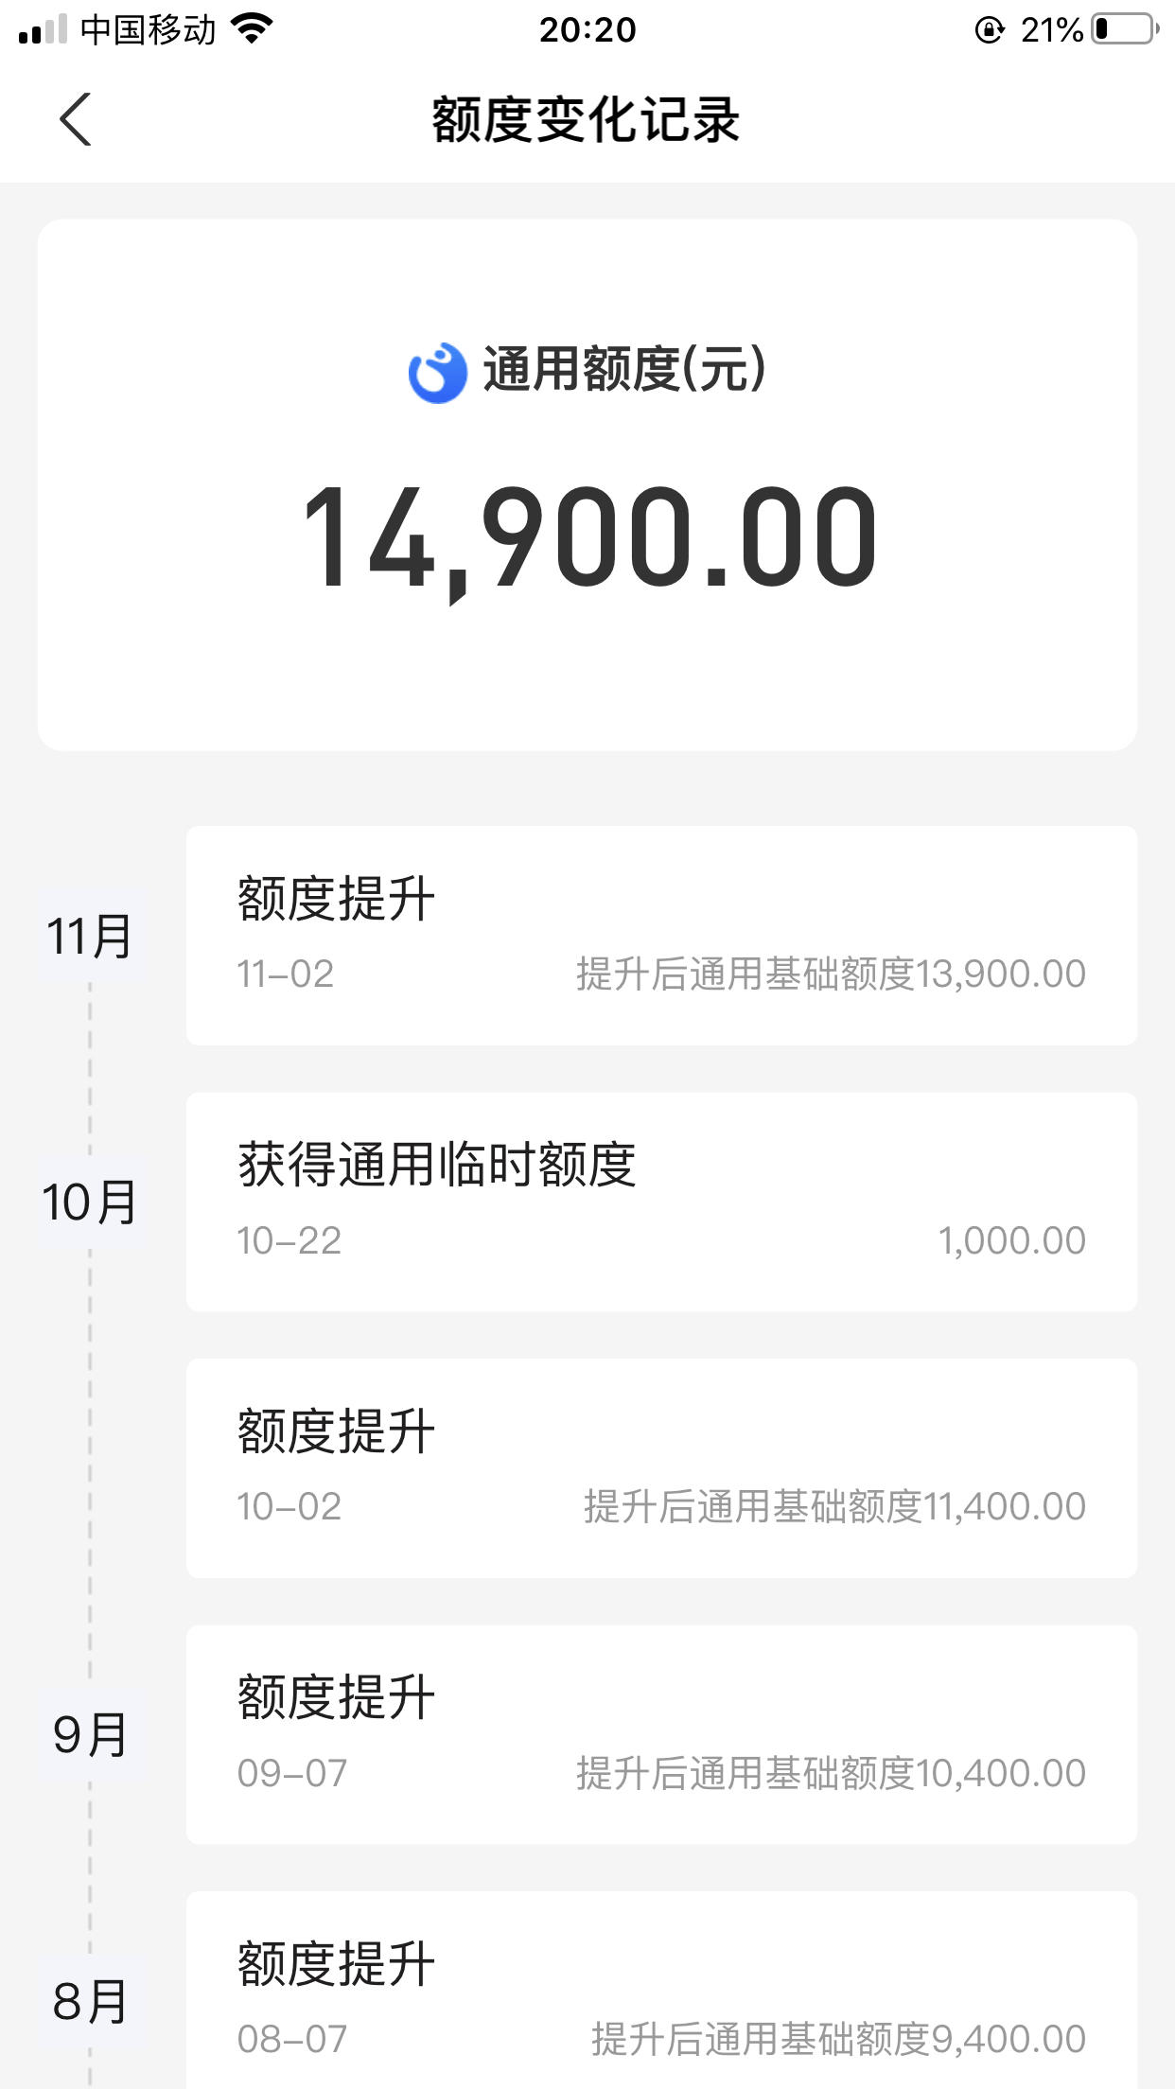Tap the 1,000.00 temporary quota amount
This screenshot has height=2089, width=1175.
click(1011, 1240)
